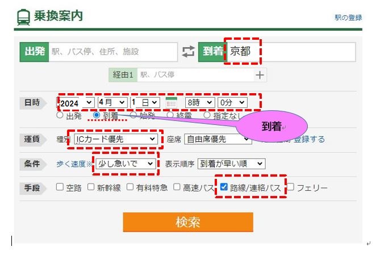Open the year dropdown showing 2024
The width and height of the screenshot is (376, 259).
tap(76, 103)
